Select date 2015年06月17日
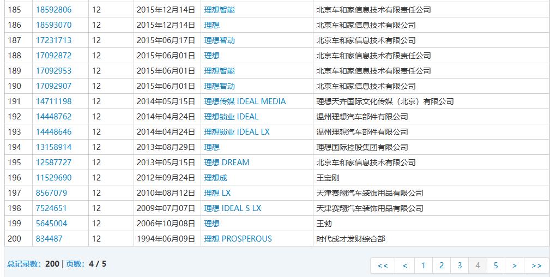Viewport: 550px width, 277px height. (166, 40)
